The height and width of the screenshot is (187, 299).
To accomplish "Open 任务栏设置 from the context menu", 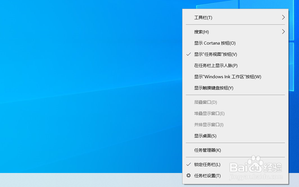I will point(207,175).
